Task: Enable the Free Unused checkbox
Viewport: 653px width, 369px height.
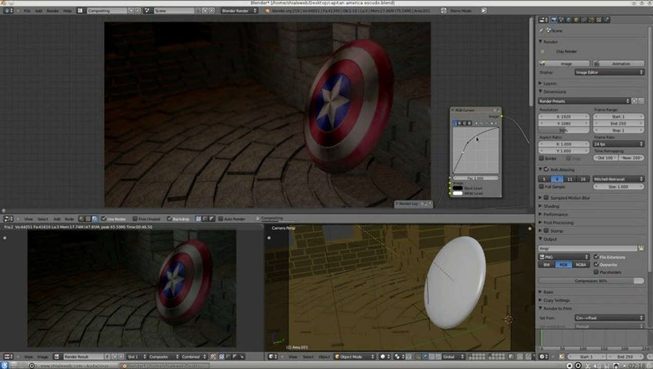Action: [x=135, y=219]
